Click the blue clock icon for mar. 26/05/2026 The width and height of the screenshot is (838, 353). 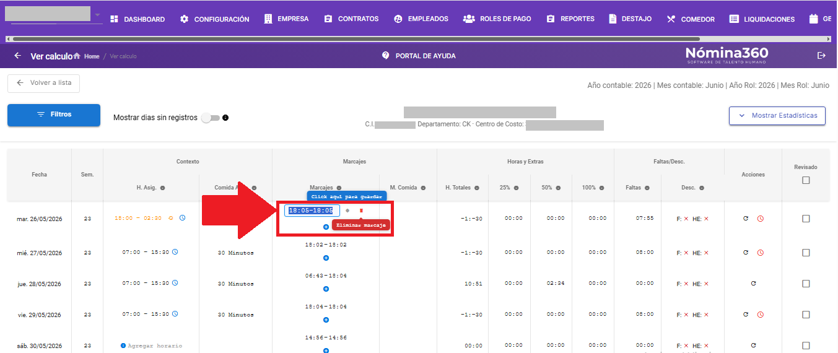pyautogui.click(x=183, y=218)
